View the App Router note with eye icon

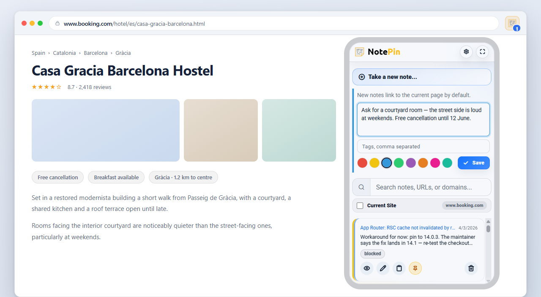pos(367,268)
